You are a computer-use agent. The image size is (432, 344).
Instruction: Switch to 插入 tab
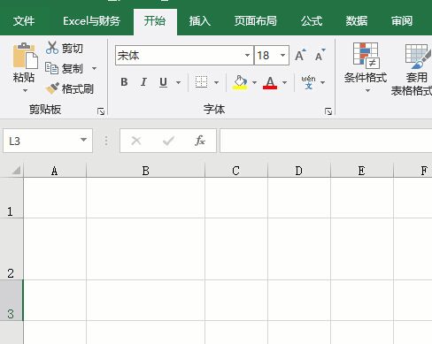(200, 21)
